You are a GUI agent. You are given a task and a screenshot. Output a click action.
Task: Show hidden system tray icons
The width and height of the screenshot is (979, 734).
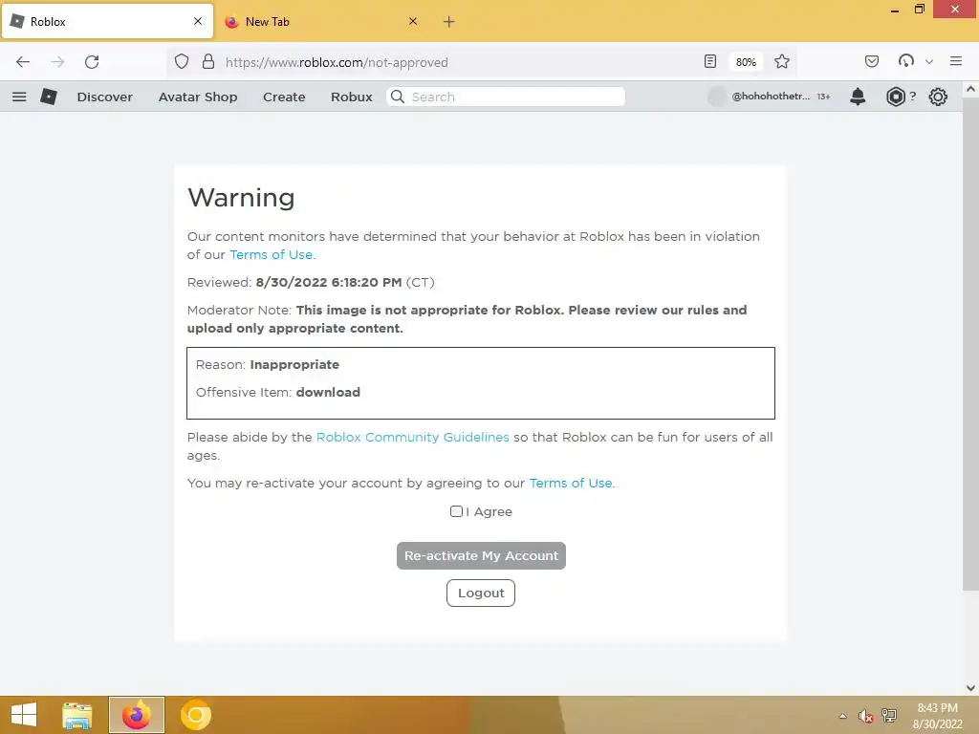pyautogui.click(x=843, y=716)
